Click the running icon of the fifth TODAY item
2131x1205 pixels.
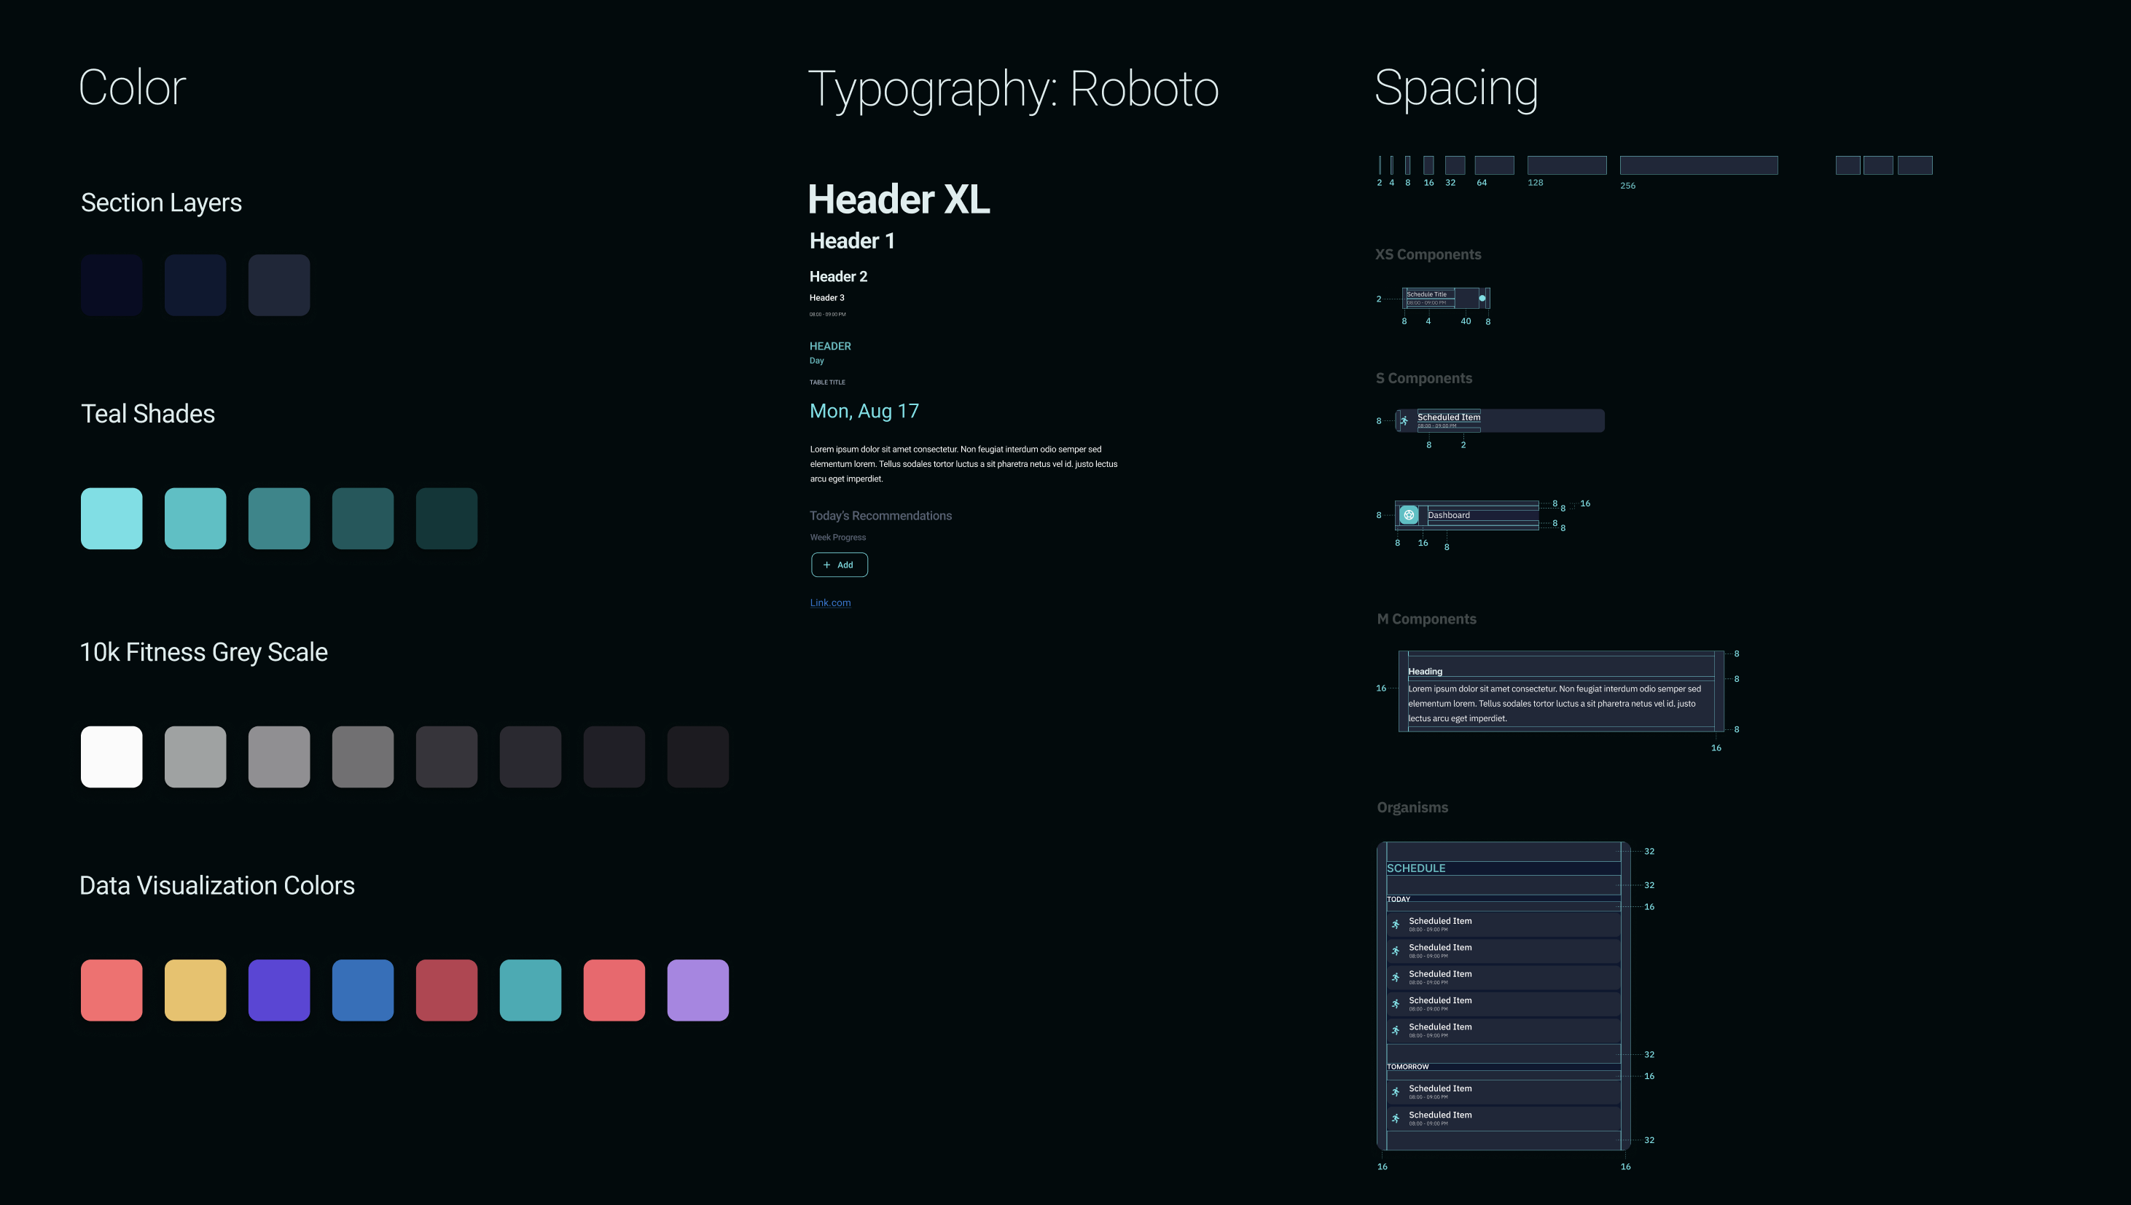tap(1396, 1030)
